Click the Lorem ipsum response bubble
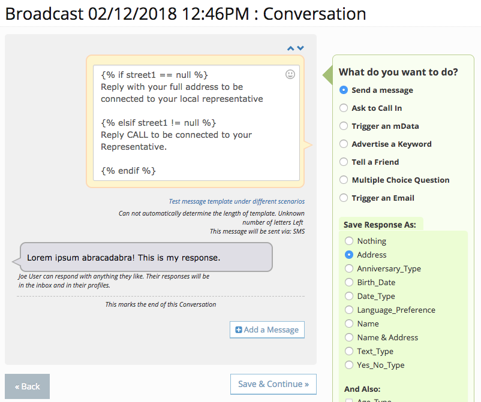481x402 pixels. [x=146, y=258]
